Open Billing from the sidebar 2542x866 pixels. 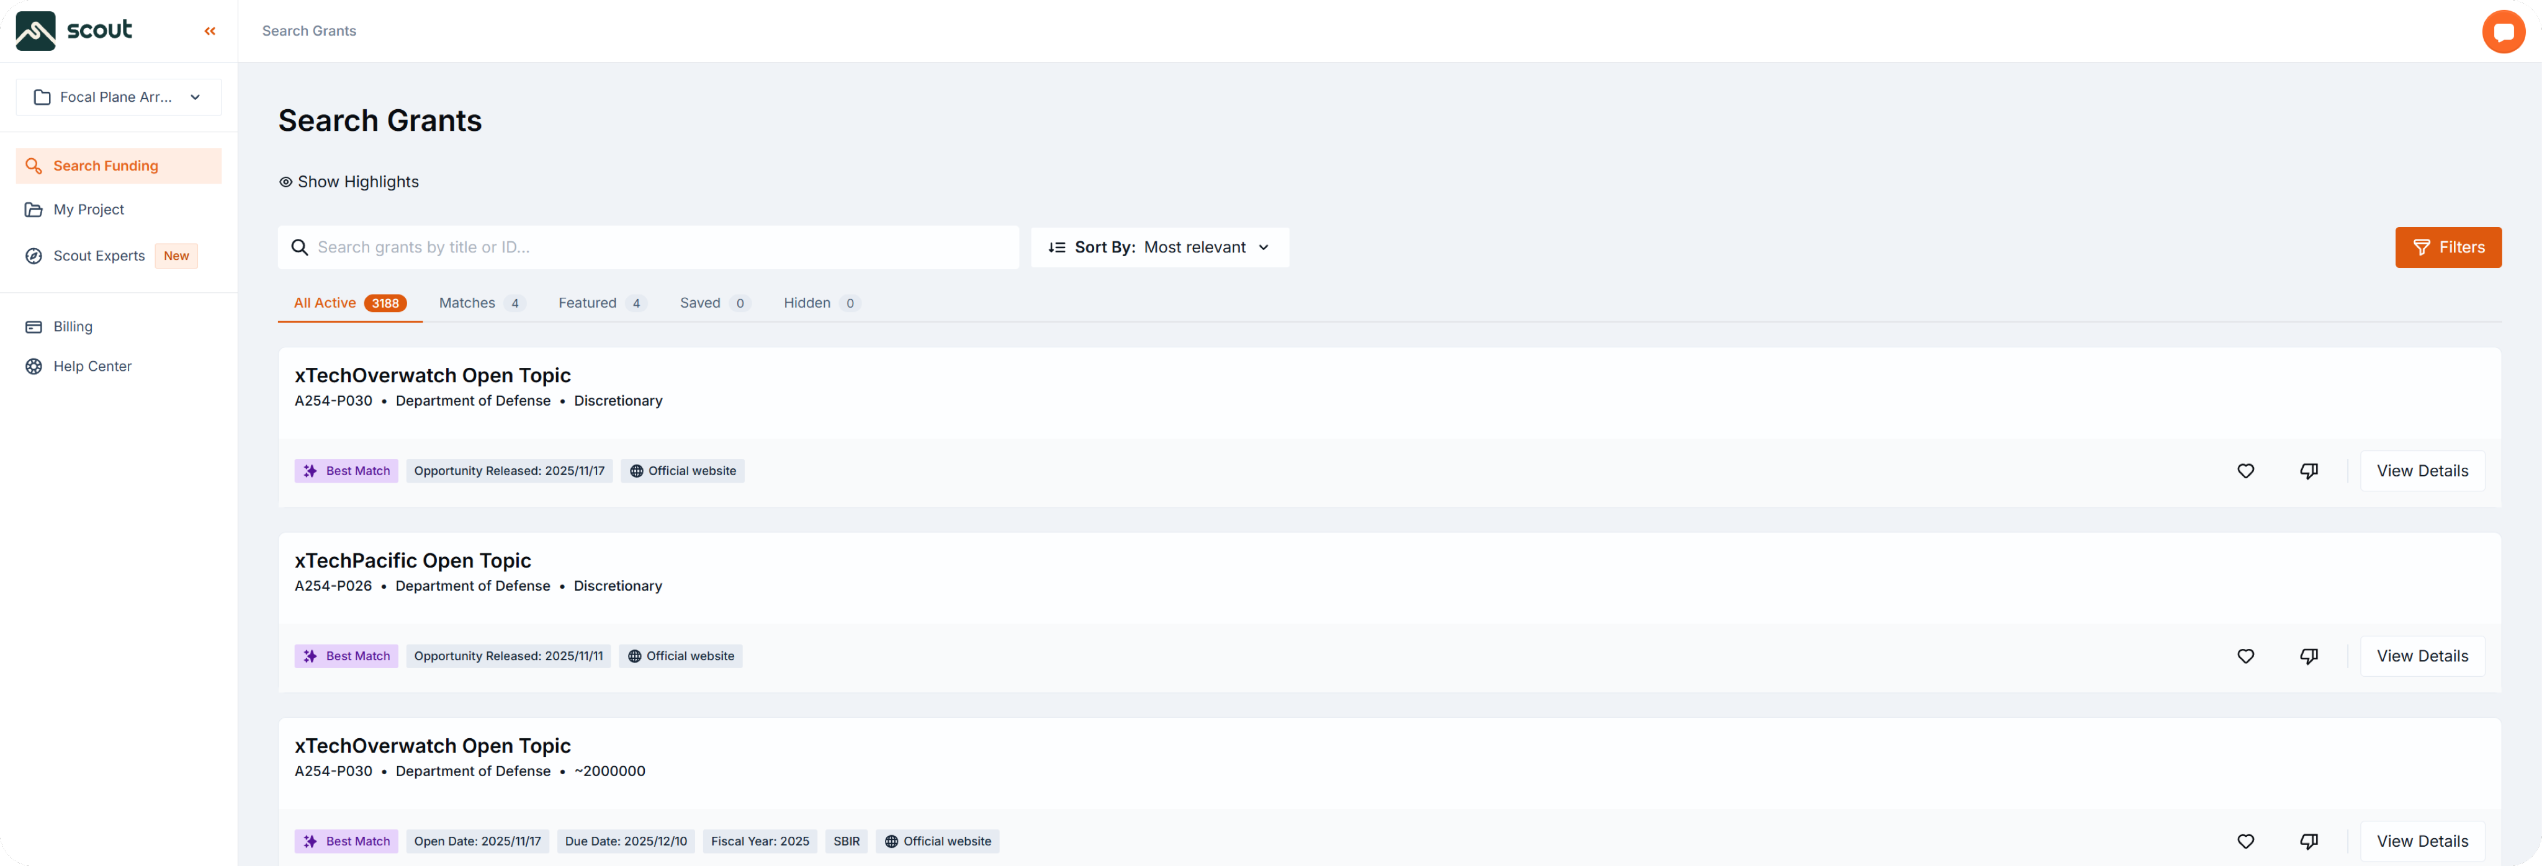coord(72,326)
